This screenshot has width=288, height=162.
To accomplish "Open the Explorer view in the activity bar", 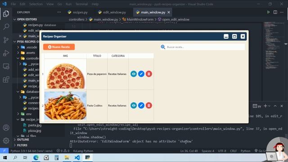I will 6,13.
